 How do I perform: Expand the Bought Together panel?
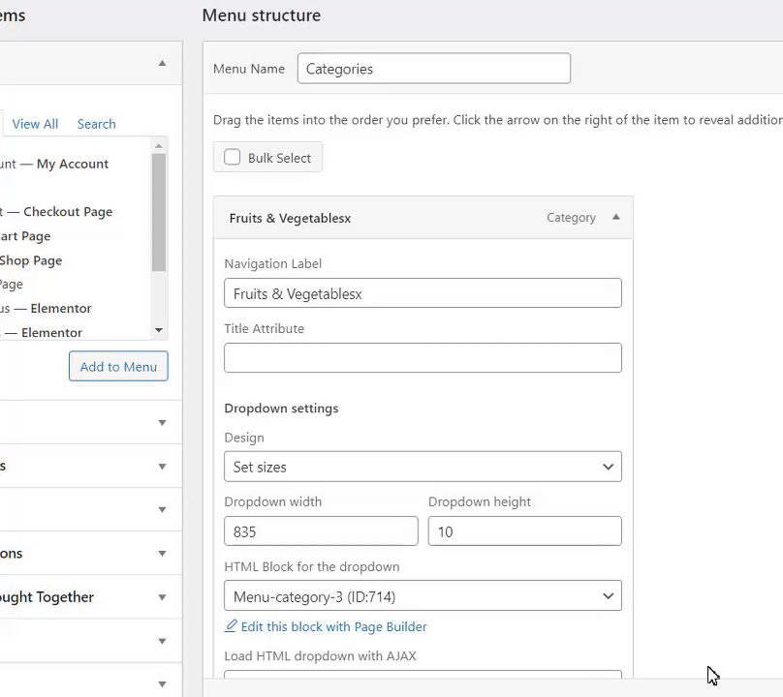tap(162, 597)
